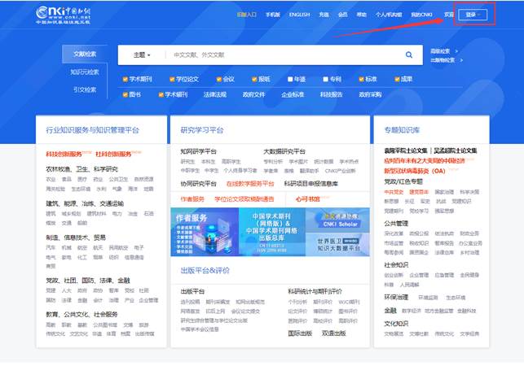Open the ENGLISH version link

(x=298, y=14)
